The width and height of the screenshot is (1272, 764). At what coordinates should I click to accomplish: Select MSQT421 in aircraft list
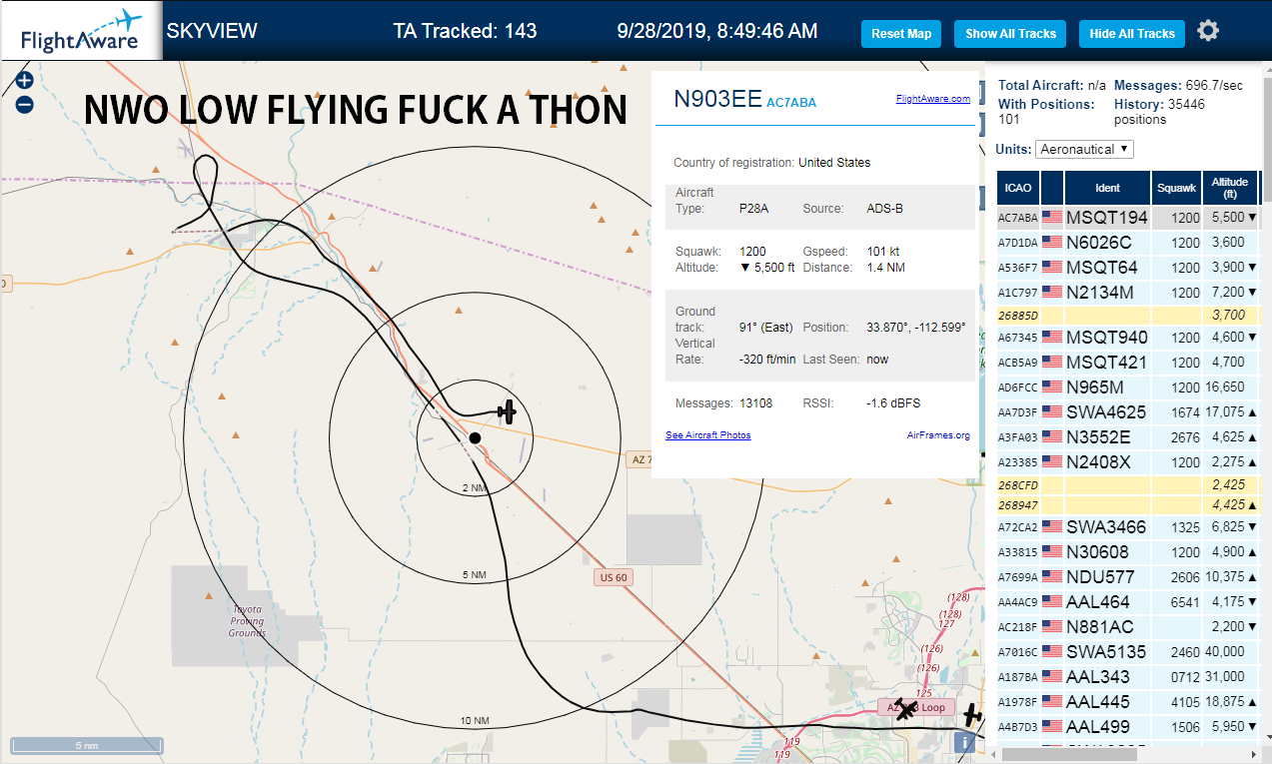(1127, 362)
